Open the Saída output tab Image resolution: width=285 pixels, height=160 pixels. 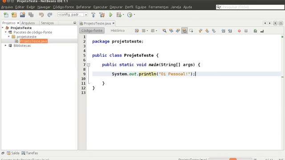tap(13, 153)
